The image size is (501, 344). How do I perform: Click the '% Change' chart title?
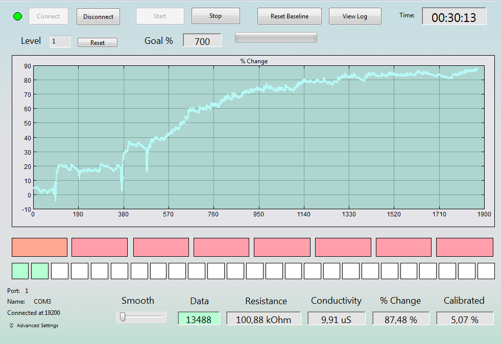point(254,61)
